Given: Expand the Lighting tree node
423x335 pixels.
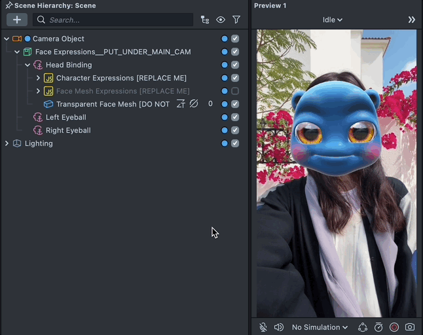Looking at the screenshot, I should [7, 143].
